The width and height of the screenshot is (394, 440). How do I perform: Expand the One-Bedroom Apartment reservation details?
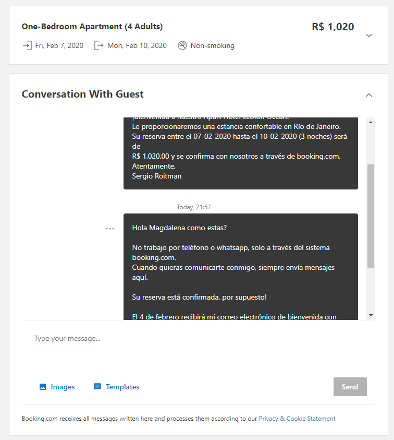369,35
